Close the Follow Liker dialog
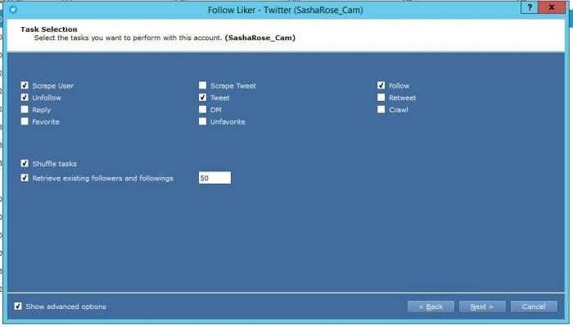Viewport: 573px width, 327px height. [552, 7]
